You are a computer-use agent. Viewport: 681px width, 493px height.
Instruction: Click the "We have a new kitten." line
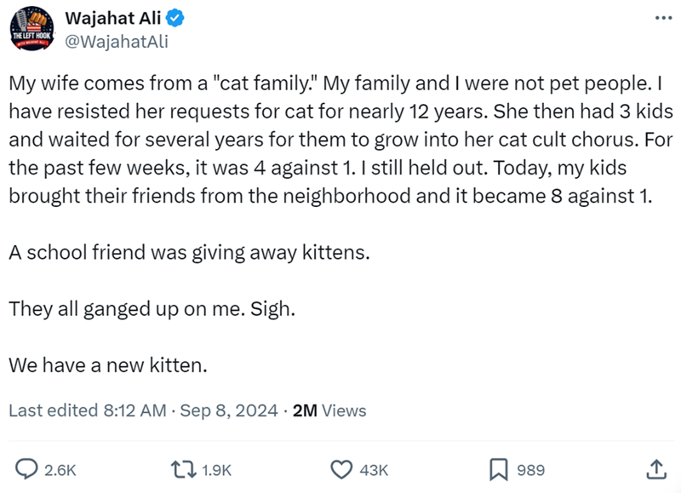tap(108, 365)
